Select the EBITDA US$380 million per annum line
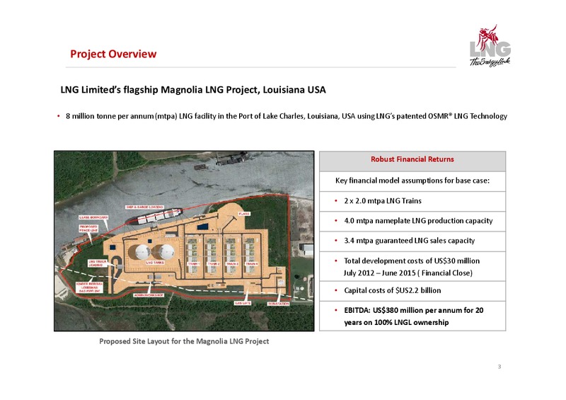This screenshot has height=400, width=566. (x=414, y=310)
